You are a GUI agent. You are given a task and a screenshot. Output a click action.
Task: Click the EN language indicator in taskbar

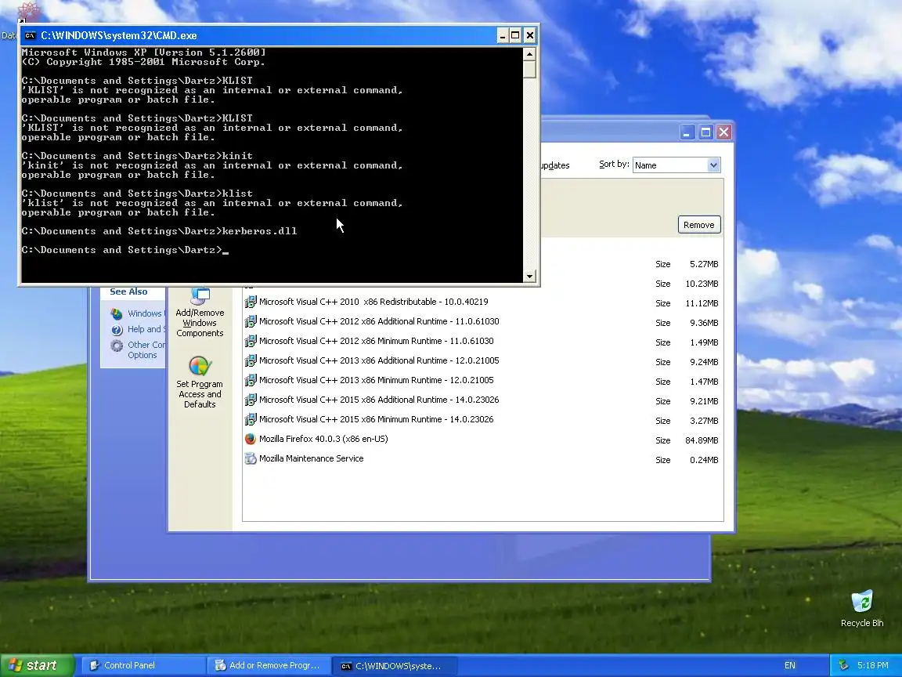click(x=790, y=665)
